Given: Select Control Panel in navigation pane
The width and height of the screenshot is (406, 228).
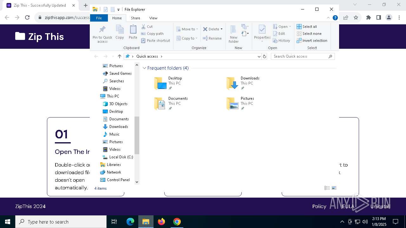Looking at the screenshot, I should click(115, 180).
